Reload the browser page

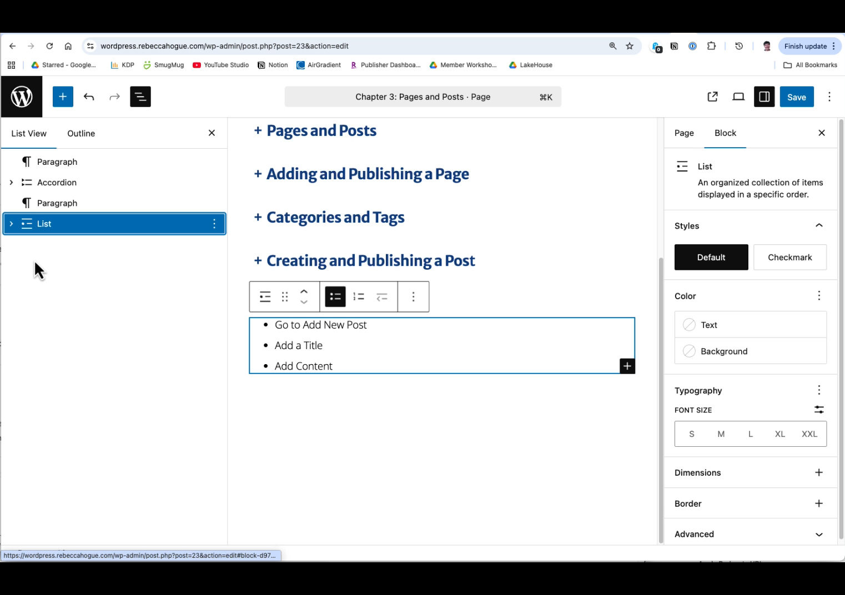49,46
